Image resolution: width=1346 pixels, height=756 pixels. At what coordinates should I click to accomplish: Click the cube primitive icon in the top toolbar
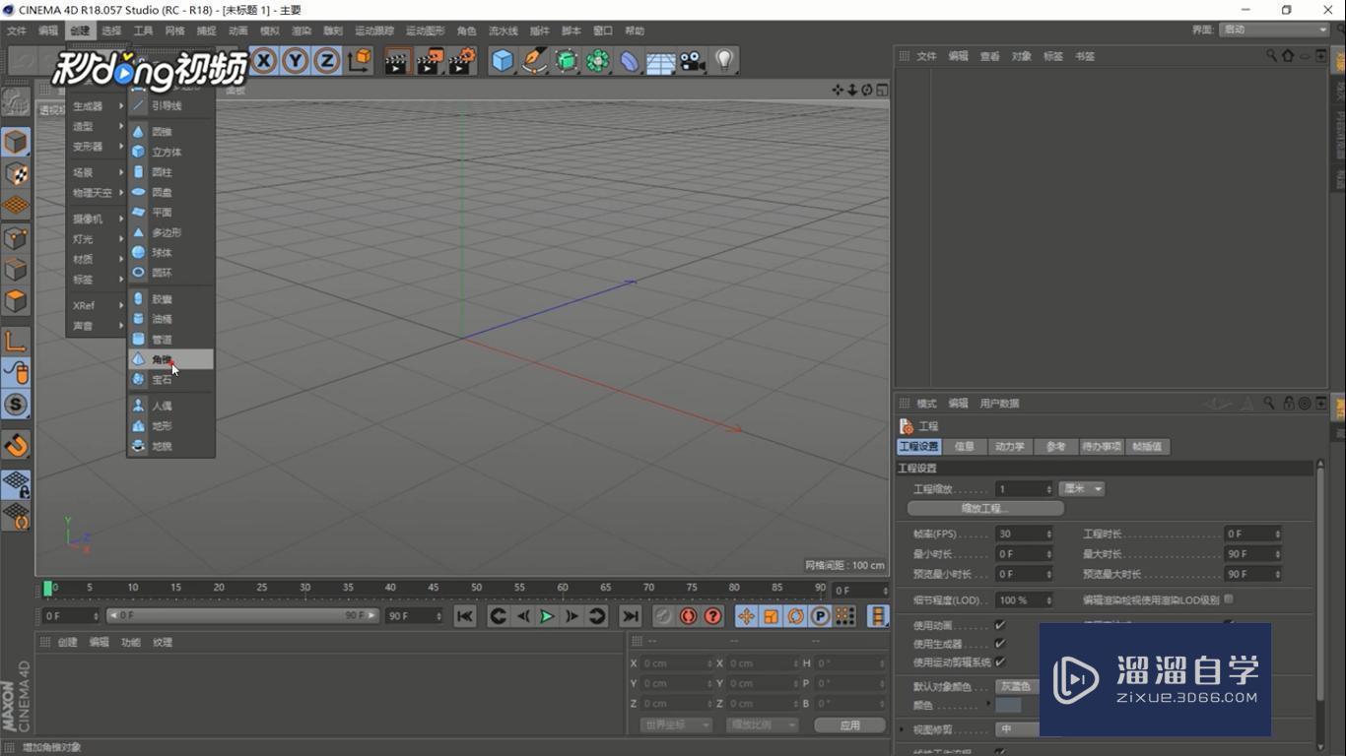click(503, 61)
